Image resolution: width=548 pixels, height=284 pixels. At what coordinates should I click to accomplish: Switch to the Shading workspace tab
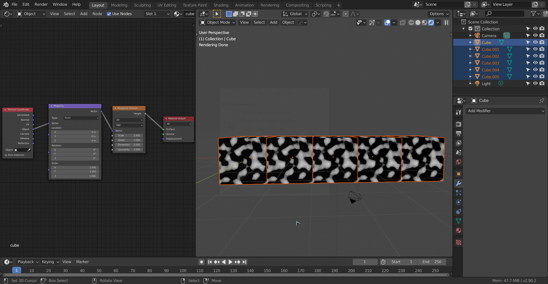[x=221, y=5]
